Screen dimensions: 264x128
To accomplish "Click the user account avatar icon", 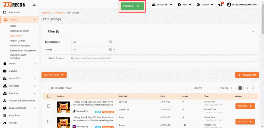I will (229, 5).
